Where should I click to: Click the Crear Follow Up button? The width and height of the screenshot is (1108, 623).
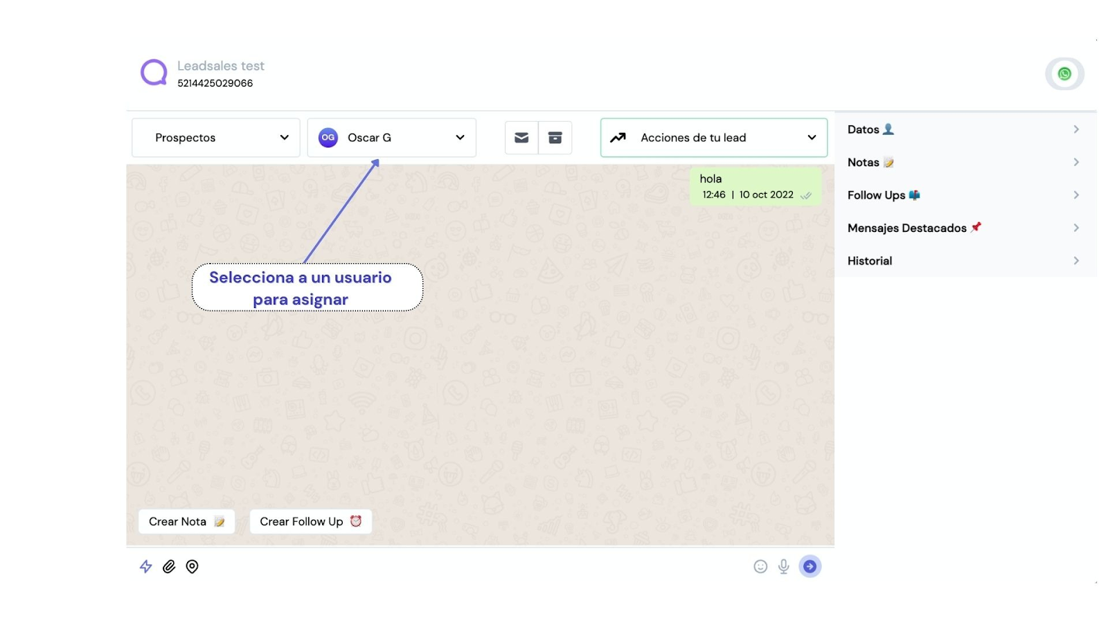click(311, 521)
